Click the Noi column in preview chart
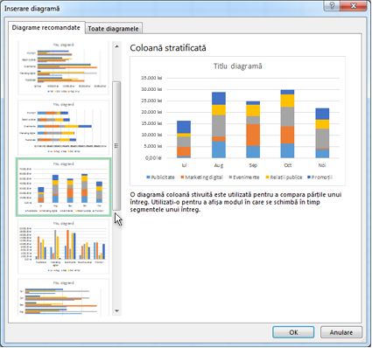 point(322,133)
